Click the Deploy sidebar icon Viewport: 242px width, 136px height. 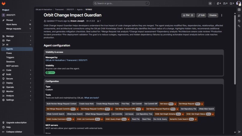(3, 83)
